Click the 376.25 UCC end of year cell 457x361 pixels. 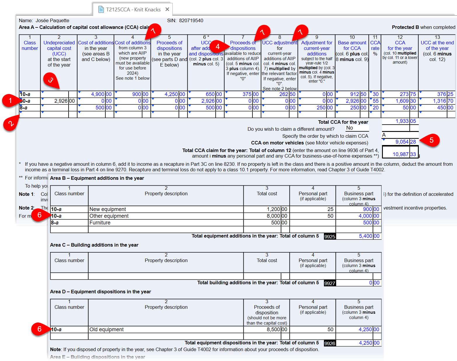(437, 94)
